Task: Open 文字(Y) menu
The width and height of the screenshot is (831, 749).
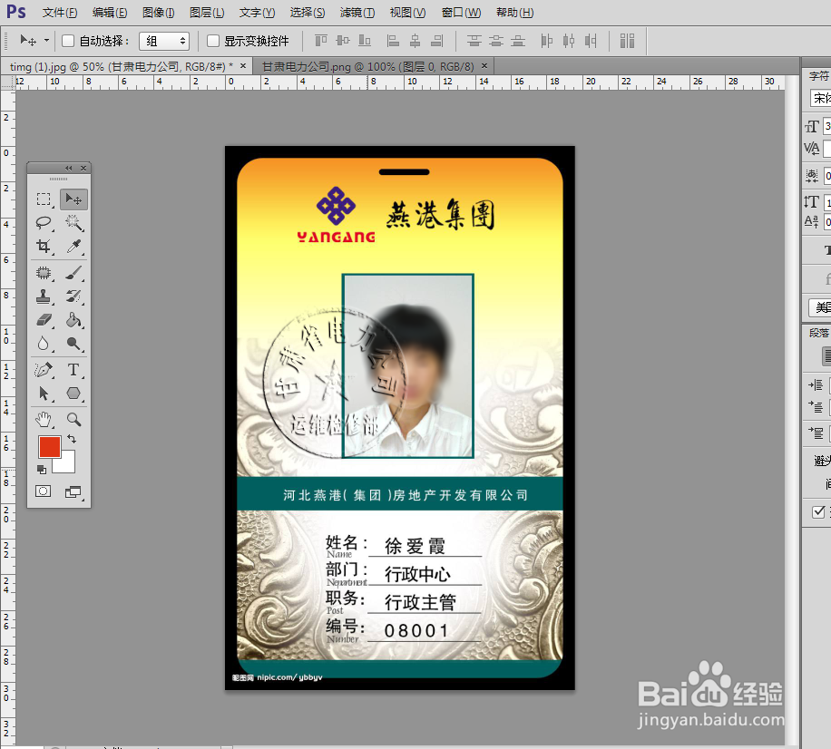Action: (257, 12)
